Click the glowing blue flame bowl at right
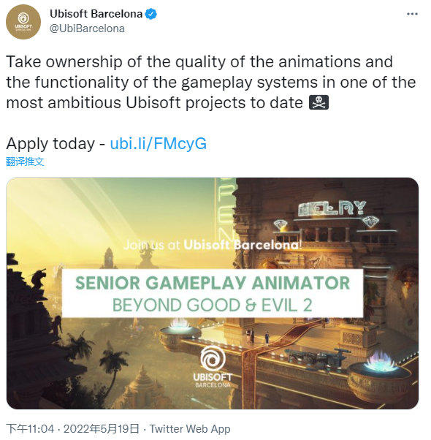The image size is (431, 440). pos(381,361)
